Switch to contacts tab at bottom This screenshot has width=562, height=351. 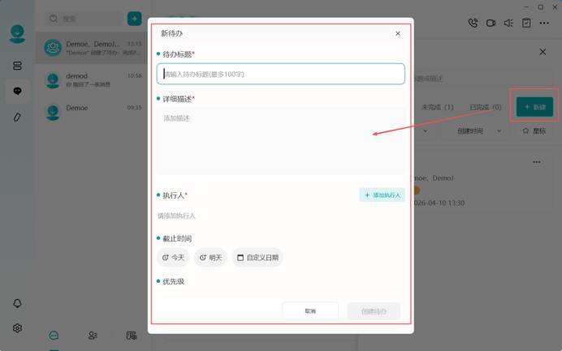click(x=93, y=336)
